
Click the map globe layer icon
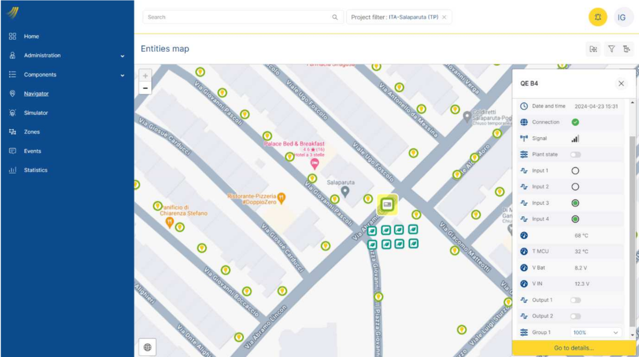pyautogui.click(x=148, y=347)
